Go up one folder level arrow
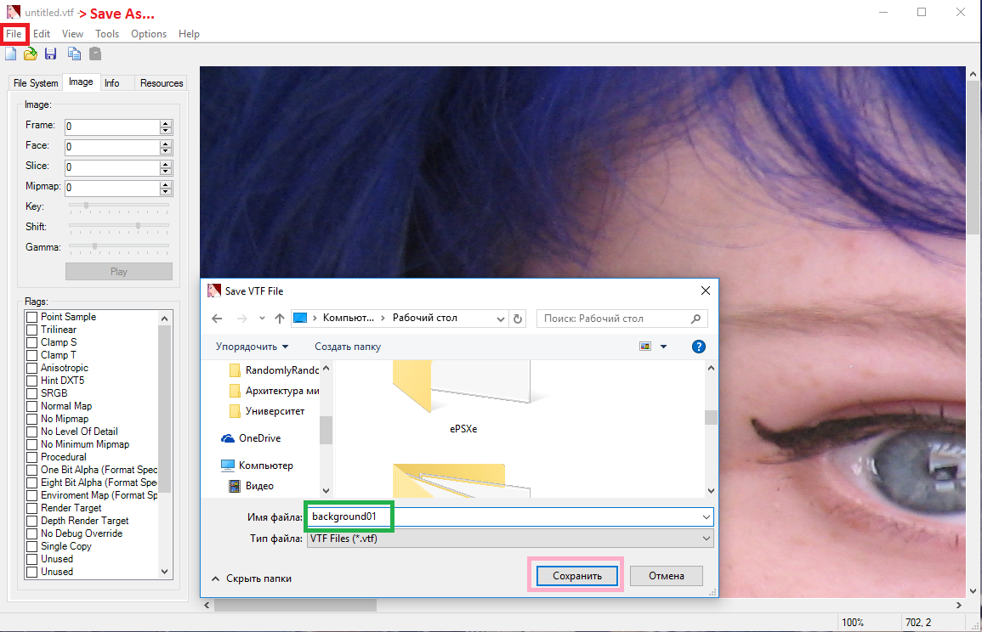 (280, 319)
